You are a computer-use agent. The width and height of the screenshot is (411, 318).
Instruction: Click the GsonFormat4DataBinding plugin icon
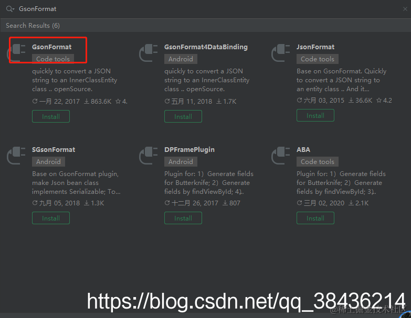coord(149,52)
